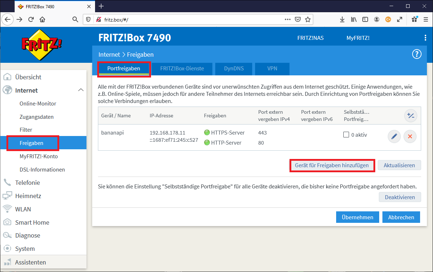
Task: Open the DynDNS tab
Action: 234,69
